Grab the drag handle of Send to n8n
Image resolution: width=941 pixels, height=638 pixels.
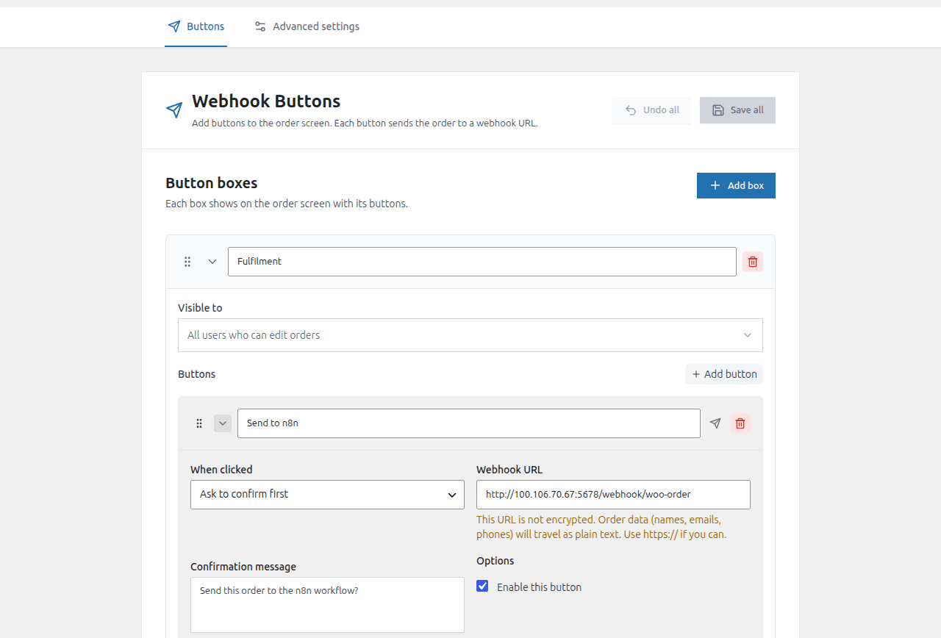tap(199, 423)
